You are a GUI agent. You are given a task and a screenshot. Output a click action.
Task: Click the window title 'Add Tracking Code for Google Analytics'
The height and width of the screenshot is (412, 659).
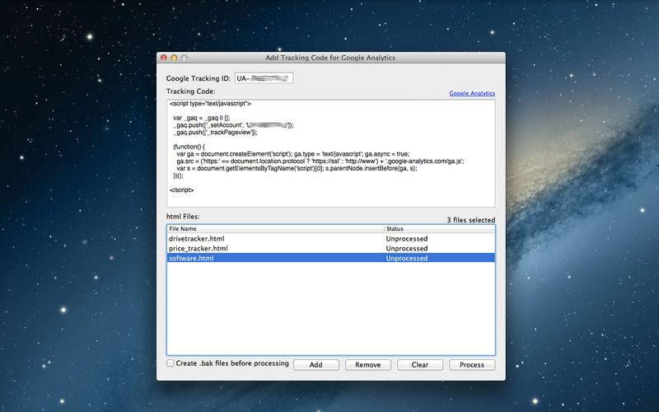[330, 58]
